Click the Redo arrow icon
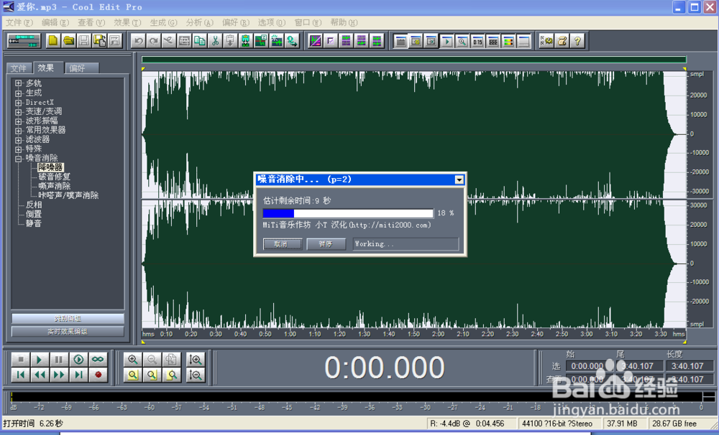Image resolution: width=719 pixels, height=435 pixels. click(154, 41)
